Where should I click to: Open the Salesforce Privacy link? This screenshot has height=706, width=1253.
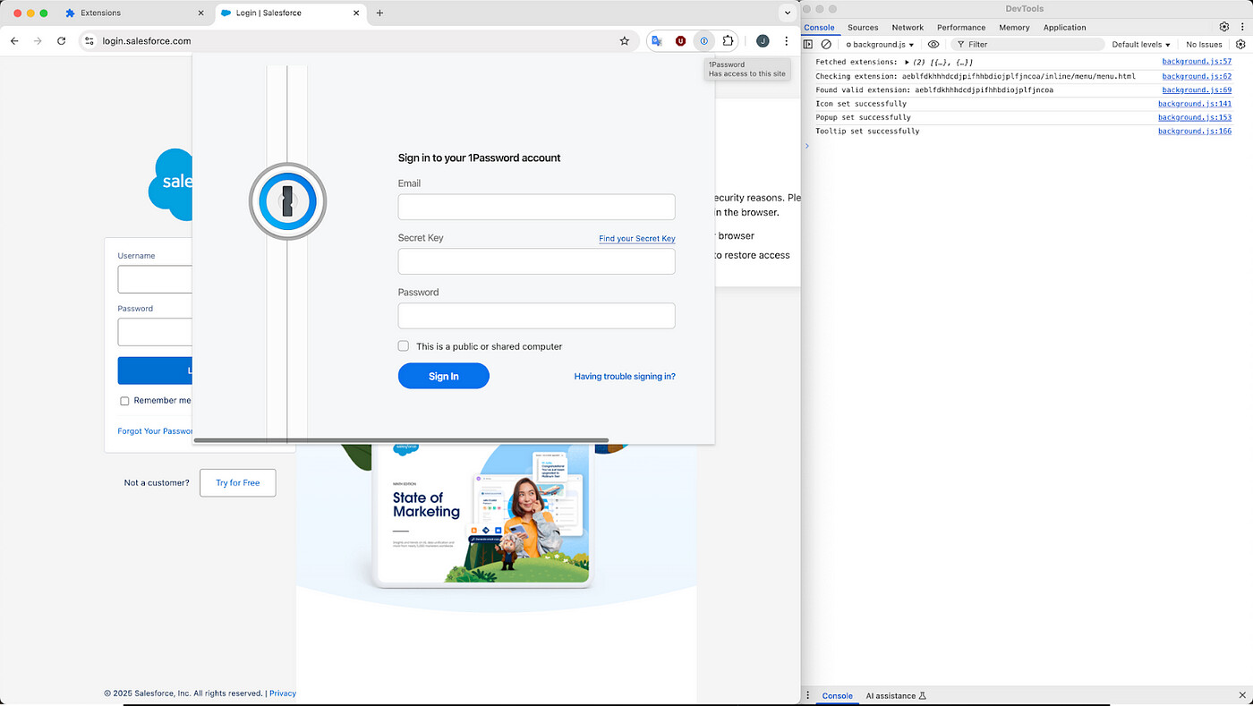[283, 693]
